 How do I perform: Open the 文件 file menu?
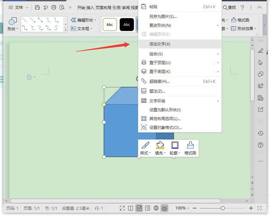(18, 7)
